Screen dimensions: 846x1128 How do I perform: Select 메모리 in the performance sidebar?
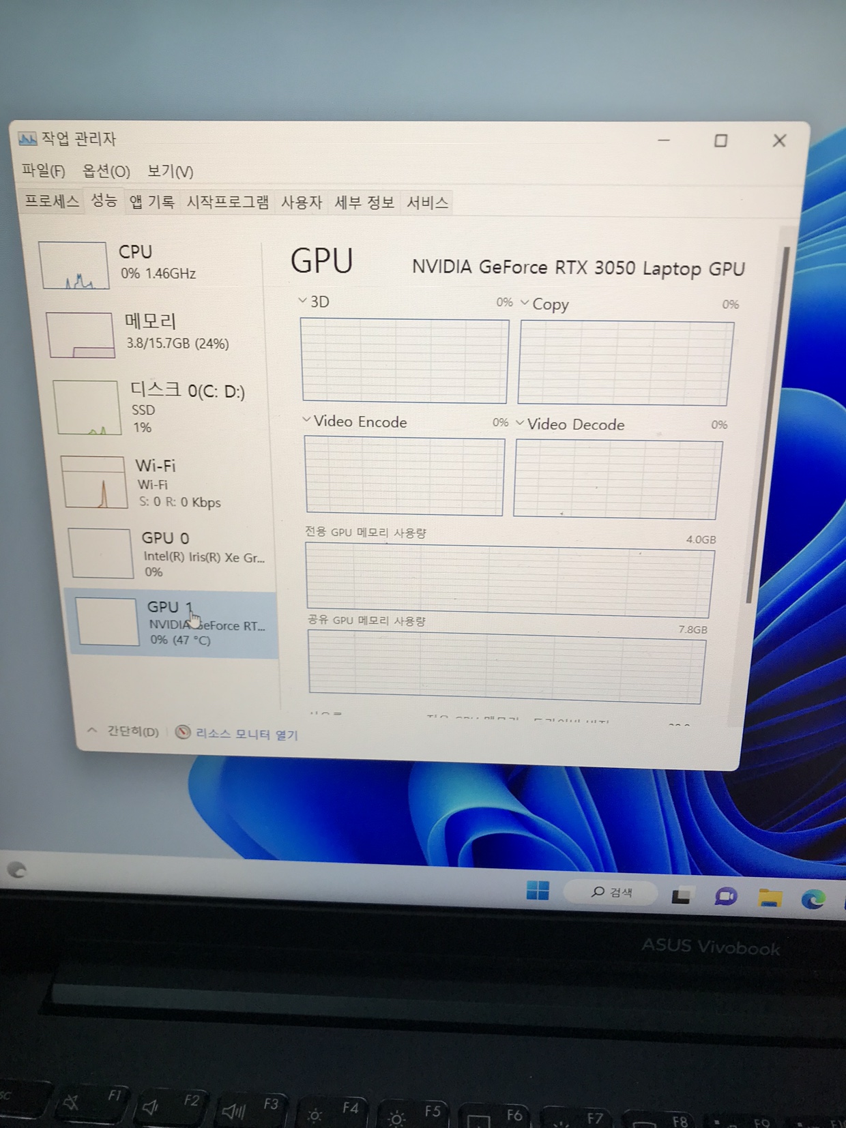click(154, 334)
